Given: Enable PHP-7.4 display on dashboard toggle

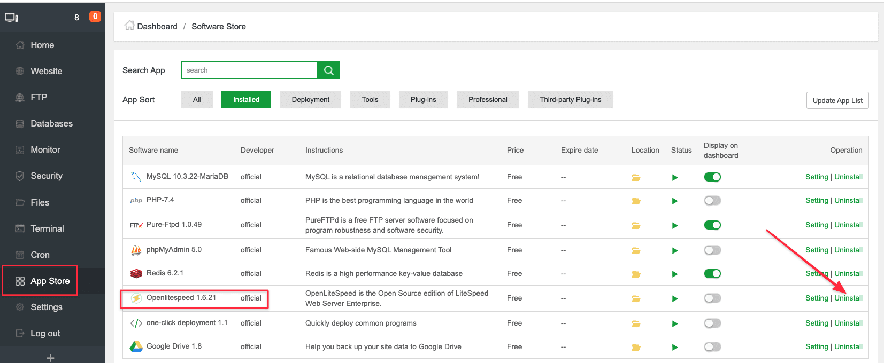Looking at the screenshot, I should (x=712, y=201).
